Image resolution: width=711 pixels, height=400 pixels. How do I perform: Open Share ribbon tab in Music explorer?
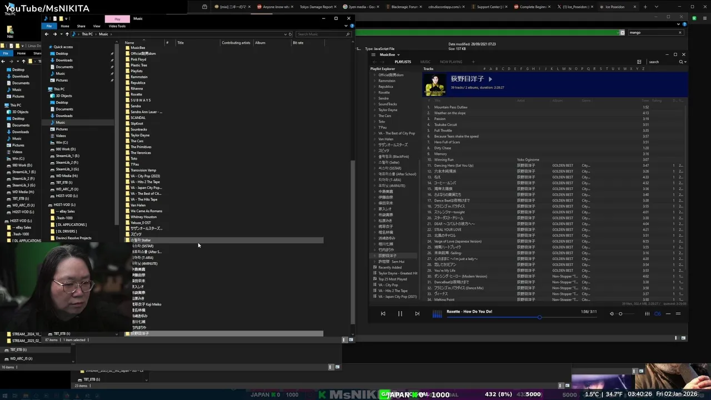pyautogui.click(x=81, y=26)
